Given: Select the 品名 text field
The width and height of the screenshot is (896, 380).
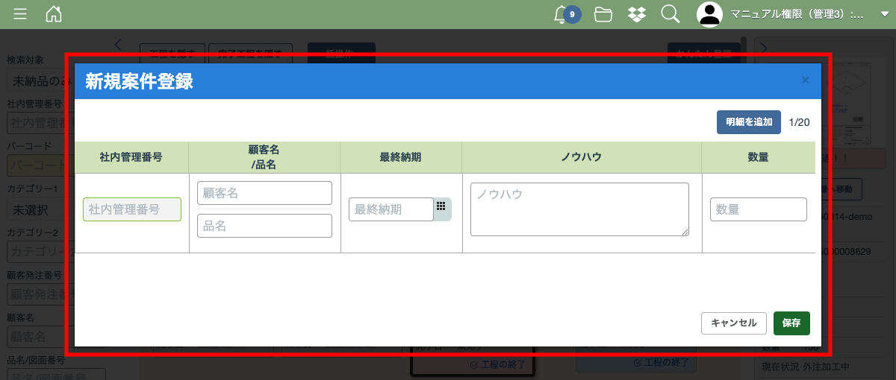Looking at the screenshot, I should [264, 226].
